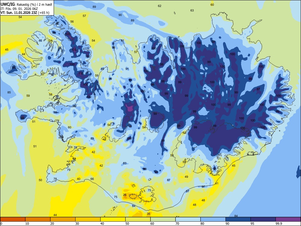Screen dimensions: 301x226
Task: Click the humidity value '79' on the southwest peninsula
Action: click(x=69, y=170)
